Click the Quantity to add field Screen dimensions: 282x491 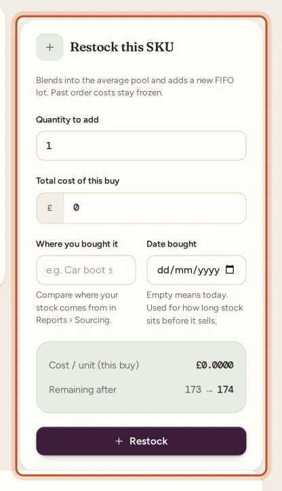[141, 145]
